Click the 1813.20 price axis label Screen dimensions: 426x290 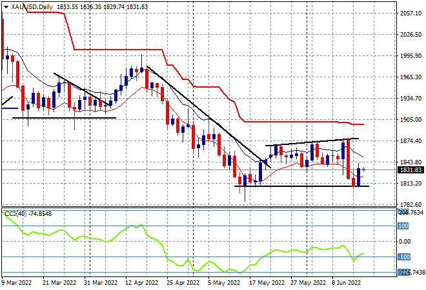(411, 184)
